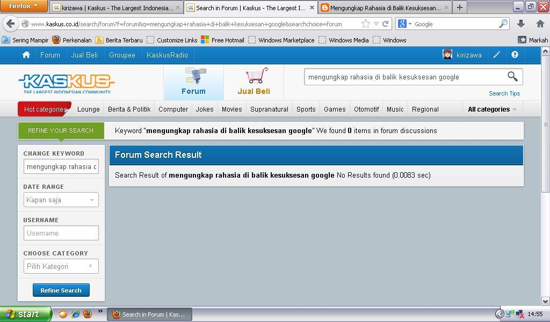Image resolution: width=550 pixels, height=322 pixels.
Task: Open Pilih Kategori category selector
Action: click(x=61, y=266)
